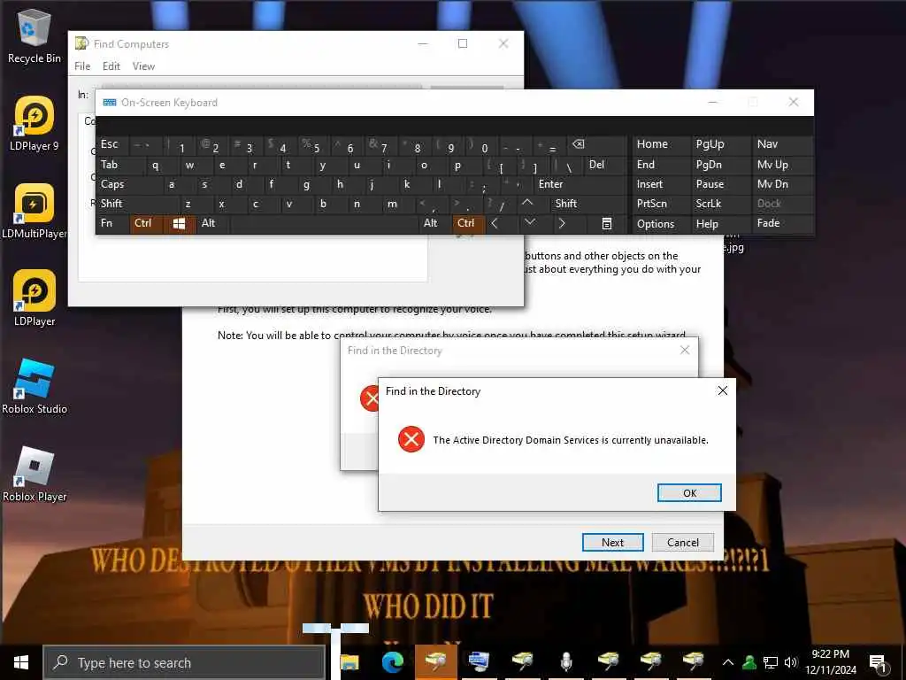
Task: Open the volume speaker tray icon
Action: pos(791,662)
